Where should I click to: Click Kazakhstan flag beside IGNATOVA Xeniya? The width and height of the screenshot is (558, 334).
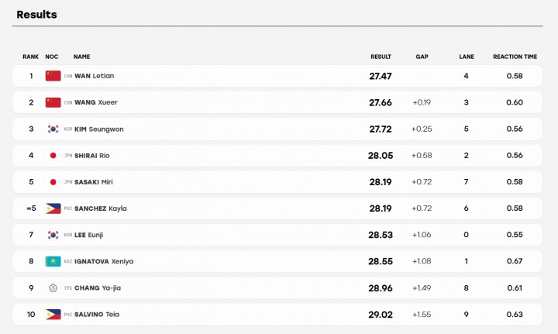click(53, 261)
